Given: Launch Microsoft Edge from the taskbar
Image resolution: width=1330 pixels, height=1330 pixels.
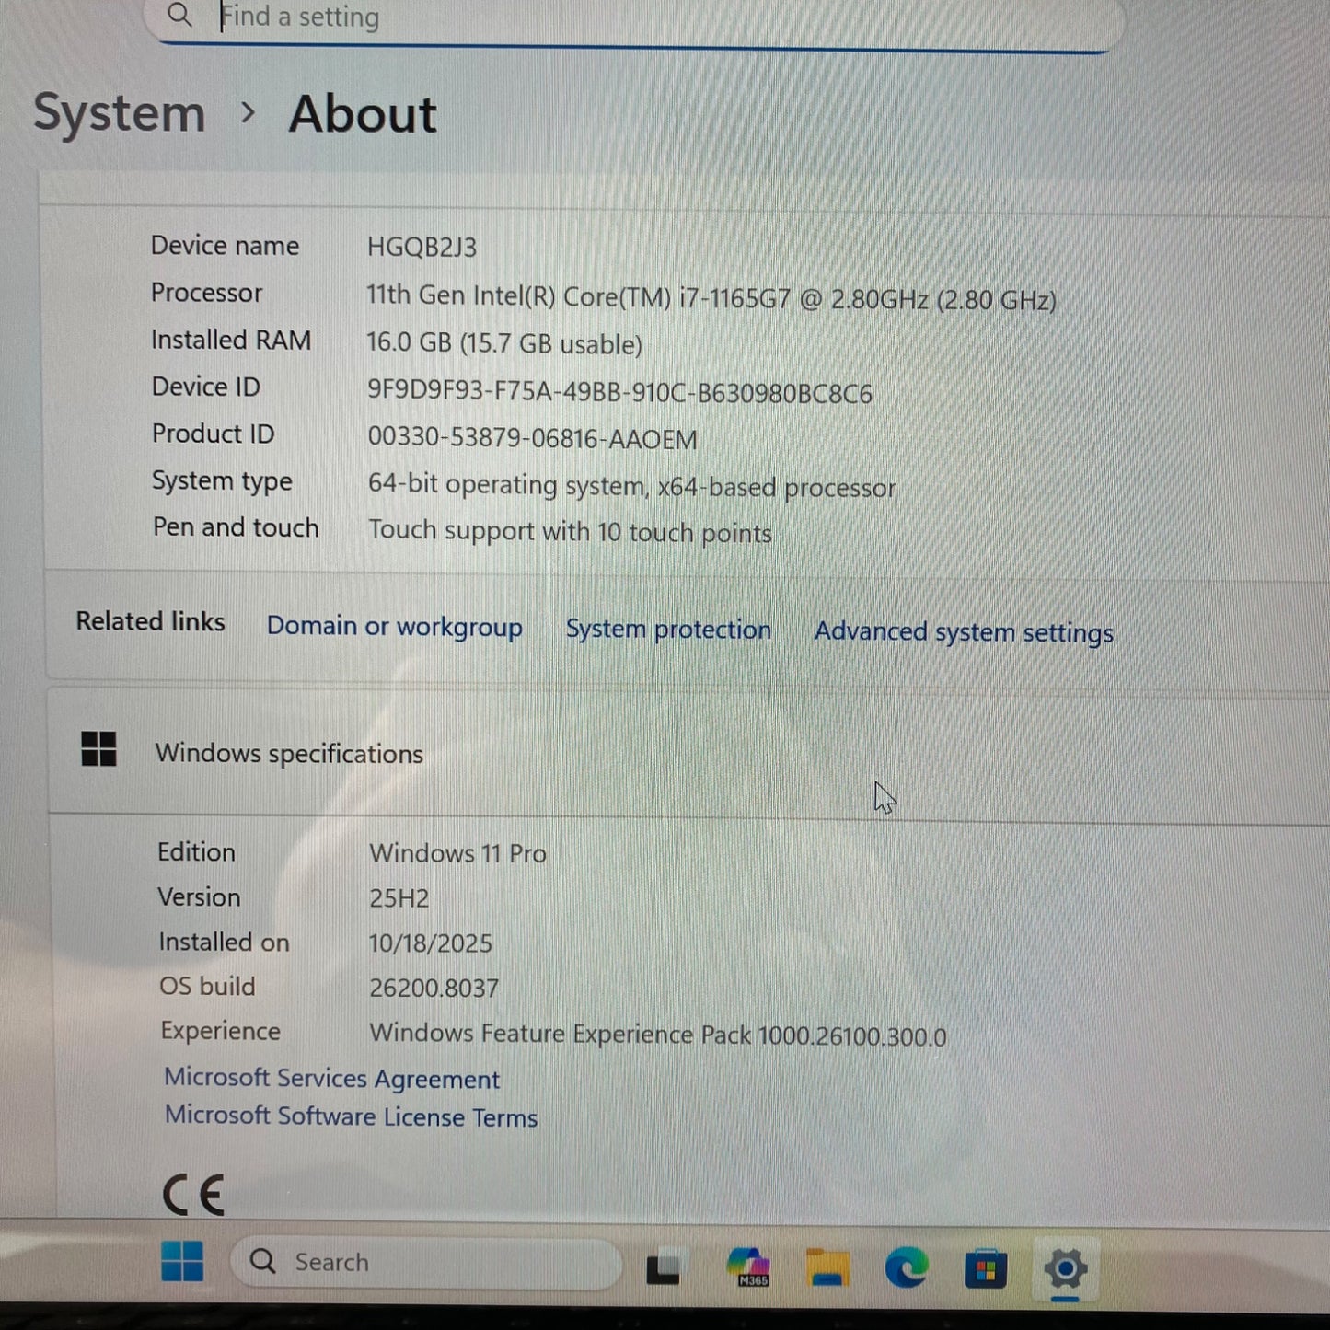Looking at the screenshot, I should 907,1267.
